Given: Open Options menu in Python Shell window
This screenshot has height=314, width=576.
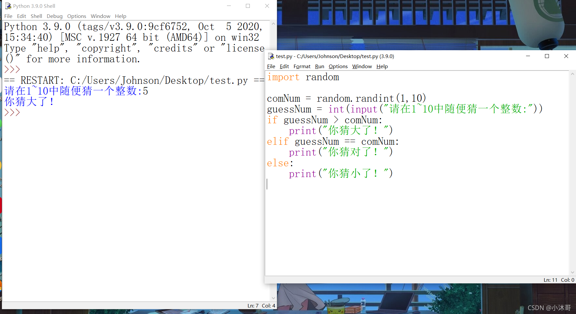Looking at the screenshot, I should pos(77,16).
